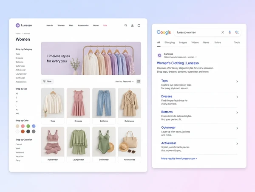This screenshot has height=192, width=255.
Task: Select the white color swatch
Action: tap(17, 131)
